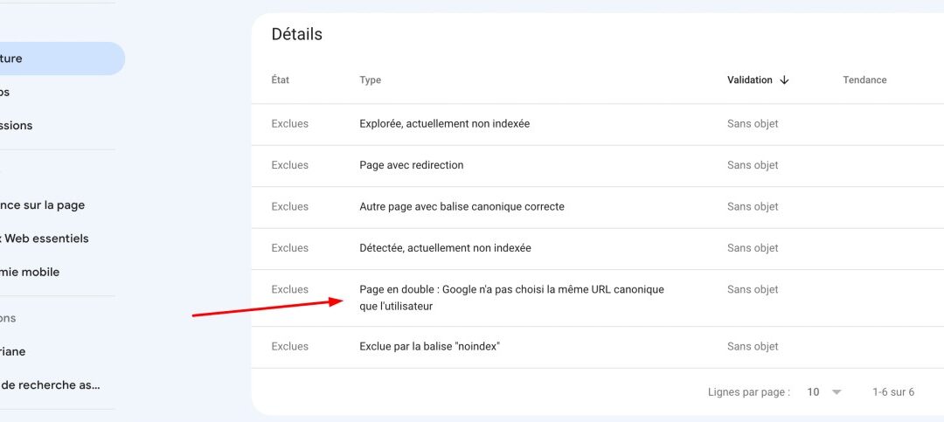The height and width of the screenshot is (422, 944).
Task: Open row 'Explorée, actuellement non indexée'
Action: 598,124
